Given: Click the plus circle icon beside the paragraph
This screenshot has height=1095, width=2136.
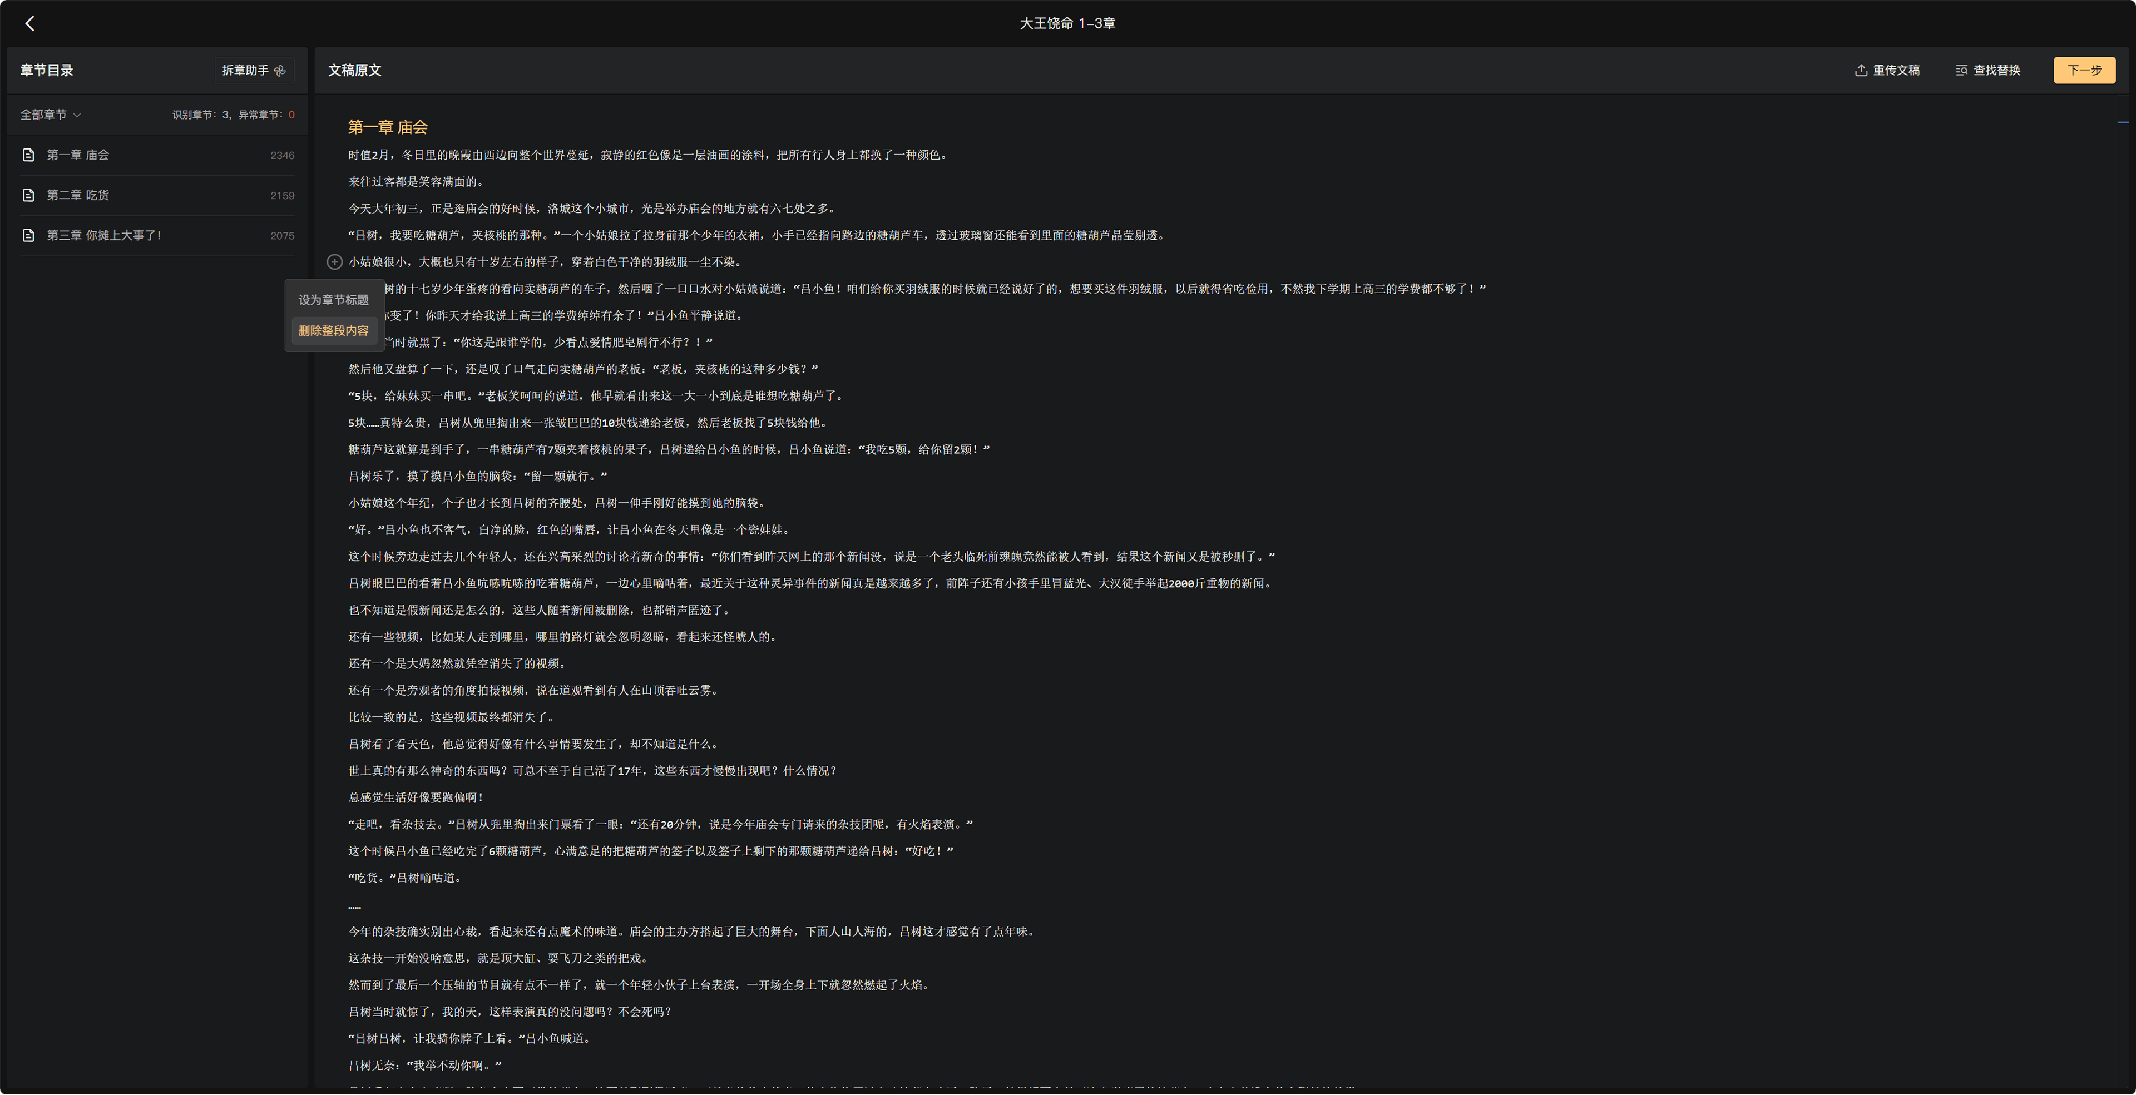Looking at the screenshot, I should coord(334,262).
